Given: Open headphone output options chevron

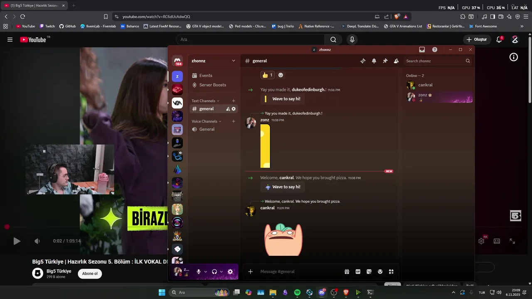Looking at the screenshot, I should pyautogui.click(x=221, y=272).
